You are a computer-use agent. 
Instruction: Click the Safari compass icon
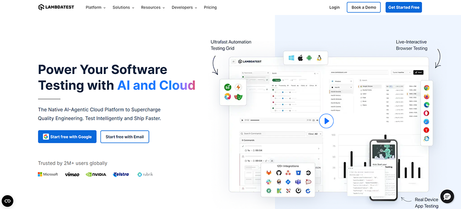(x=426, y=122)
